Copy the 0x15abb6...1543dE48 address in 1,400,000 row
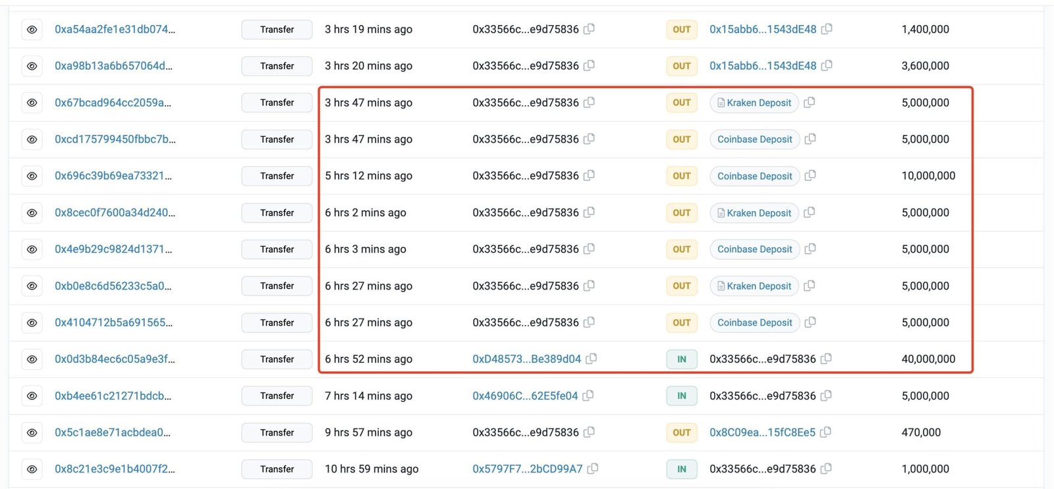This screenshot has width=1054, height=489. (x=827, y=29)
